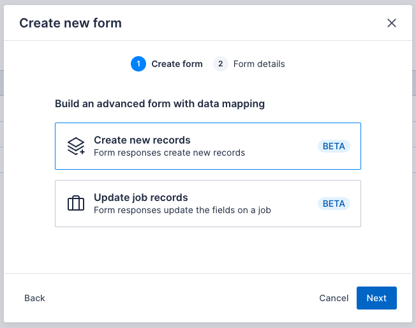Click the step 2 circle indicator
Screen dimensions: 416x328
pyautogui.click(x=221, y=64)
